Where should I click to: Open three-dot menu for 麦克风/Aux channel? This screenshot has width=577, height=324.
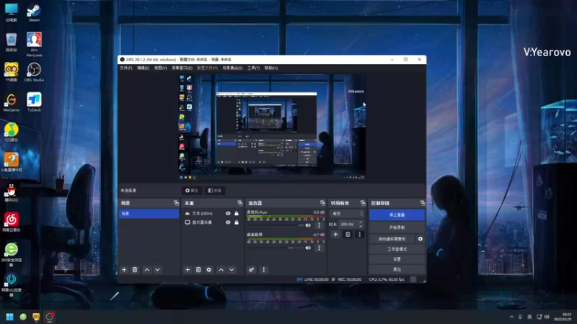coord(319,225)
